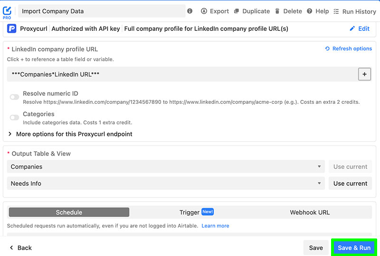Open Run History from the toolbar
The height and width of the screenshot is (256, 380).
pos(359,11)
